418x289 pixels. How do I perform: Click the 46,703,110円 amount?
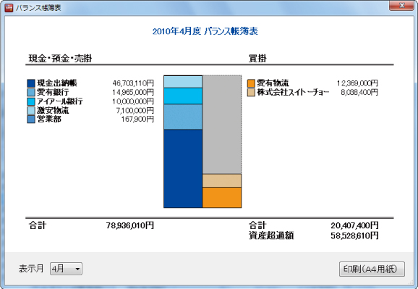[133, 83]
